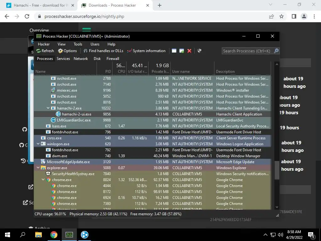This screenshot has height=241, width=321.
Task: Click the share page icon in Chrome
Action: [271, 16]
